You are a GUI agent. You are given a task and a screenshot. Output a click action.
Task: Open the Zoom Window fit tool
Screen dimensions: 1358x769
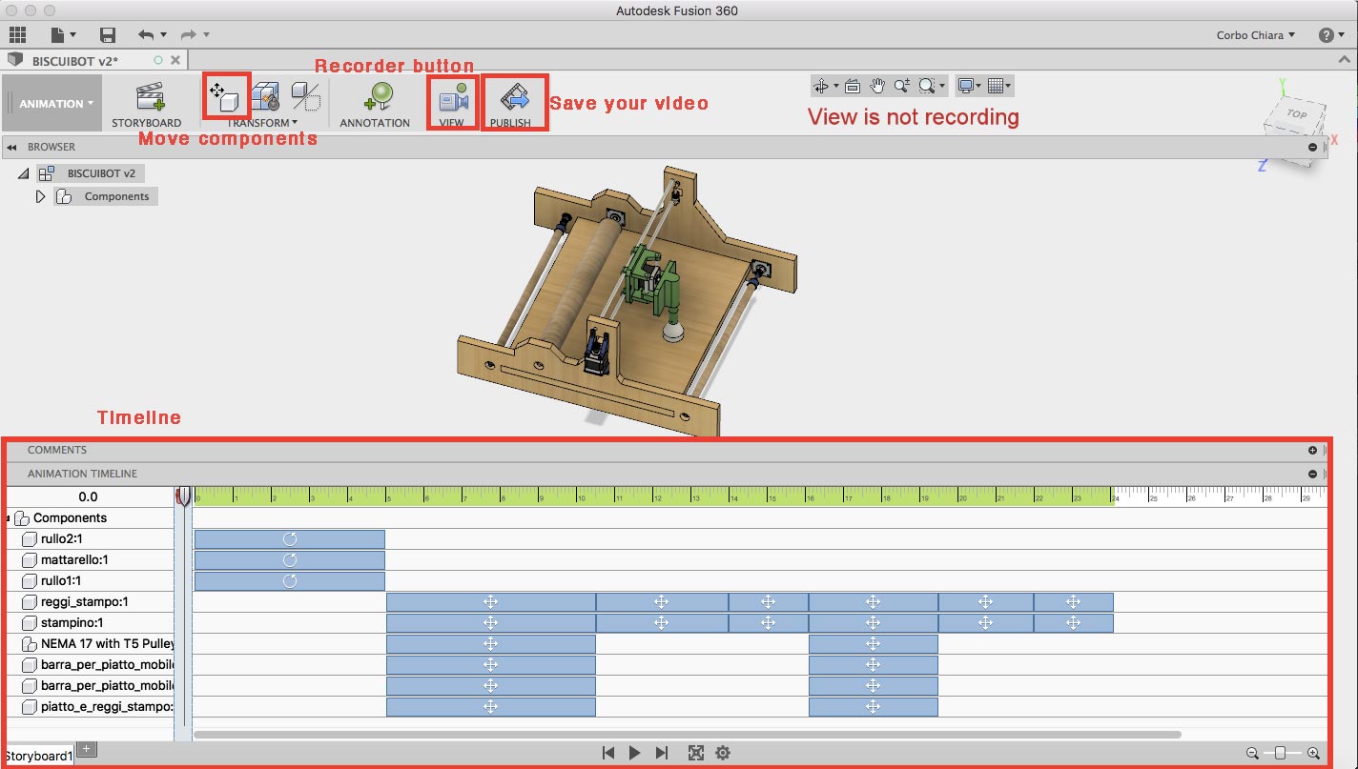coord(926,86)
